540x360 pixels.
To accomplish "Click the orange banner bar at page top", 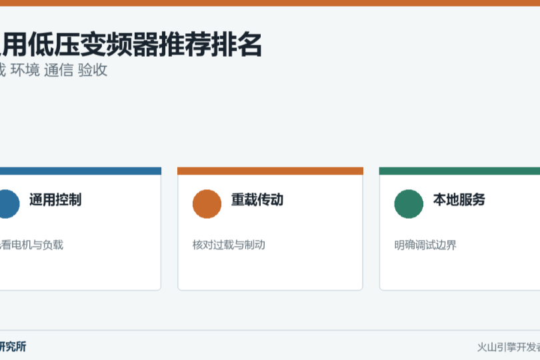I will click(x=270, y=3).
